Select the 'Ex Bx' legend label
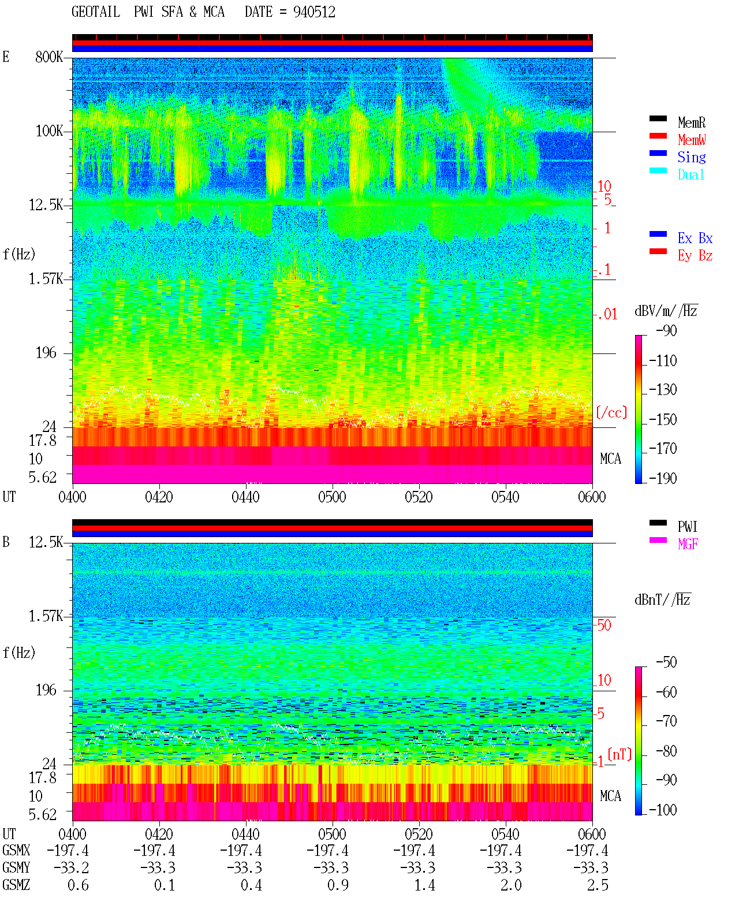Viewport: 739px width, 920px height. point(695,238)
